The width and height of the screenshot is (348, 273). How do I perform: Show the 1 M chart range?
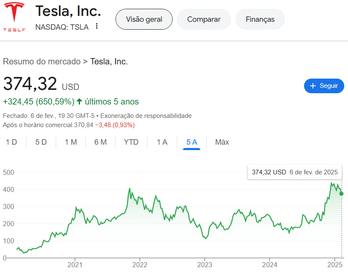tap(71, 142)
